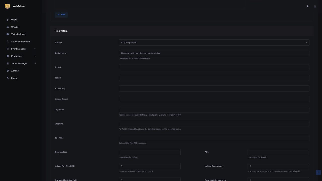
Task: Open the Storage dropdown
Action: [214, 42]
